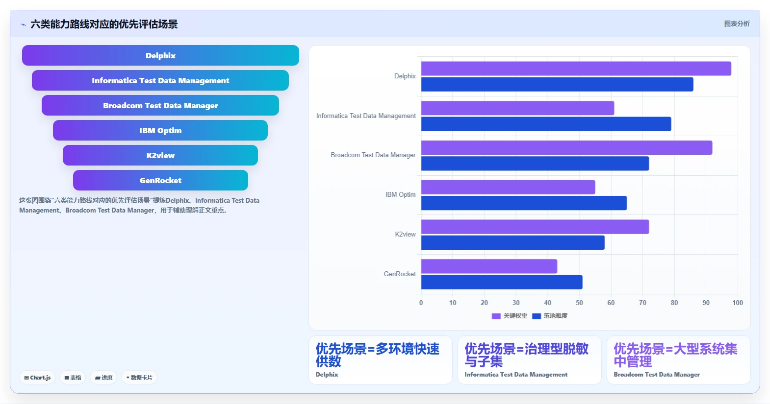Click IBM Optim's blue 落地难度 chart bar
Viewport: 770px width, 404px height.
tap(524, 203)
